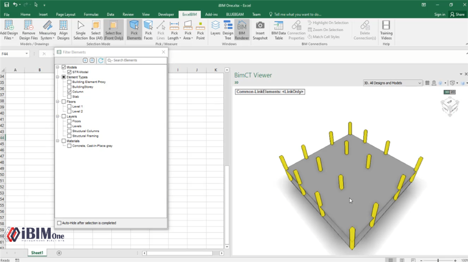This screenshot has height=262, width=468.
Task: Switch to the Developer ribbon tab
Action: pyautogui.click(x=166, y=15)
